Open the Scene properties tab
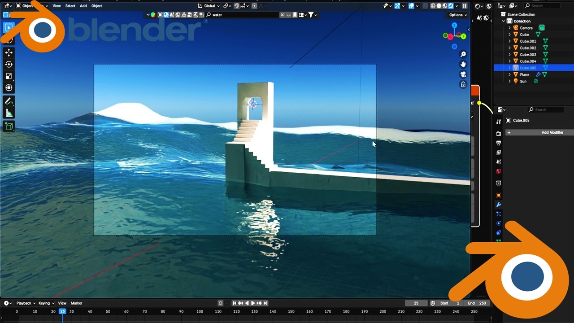This screenshot has width=574, height=323. tap(499, 161)
